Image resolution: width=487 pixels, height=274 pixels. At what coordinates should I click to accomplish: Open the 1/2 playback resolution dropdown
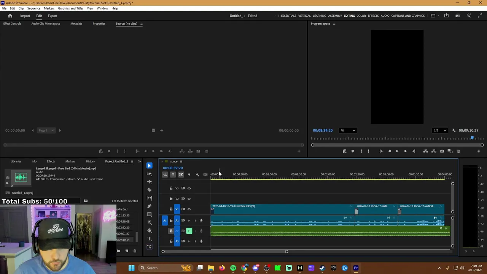pos(440,131)
